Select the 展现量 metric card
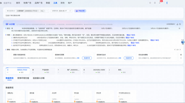Viewport: 185px width, 103px height. point(38,97)
